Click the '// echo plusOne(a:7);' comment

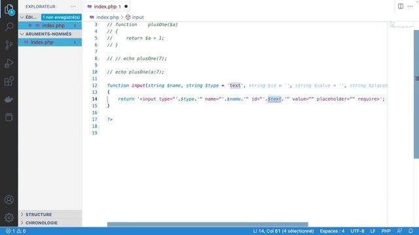(x=136, y=72)
